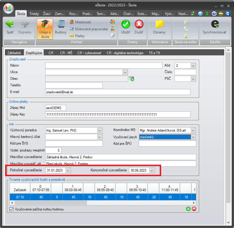Click the Názov input field

coord(104,66)
